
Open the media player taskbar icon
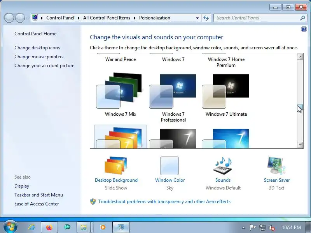point(103,227)
